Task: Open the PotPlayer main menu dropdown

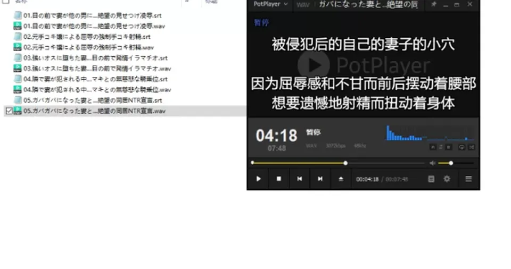Action: (x=270, y=4)
